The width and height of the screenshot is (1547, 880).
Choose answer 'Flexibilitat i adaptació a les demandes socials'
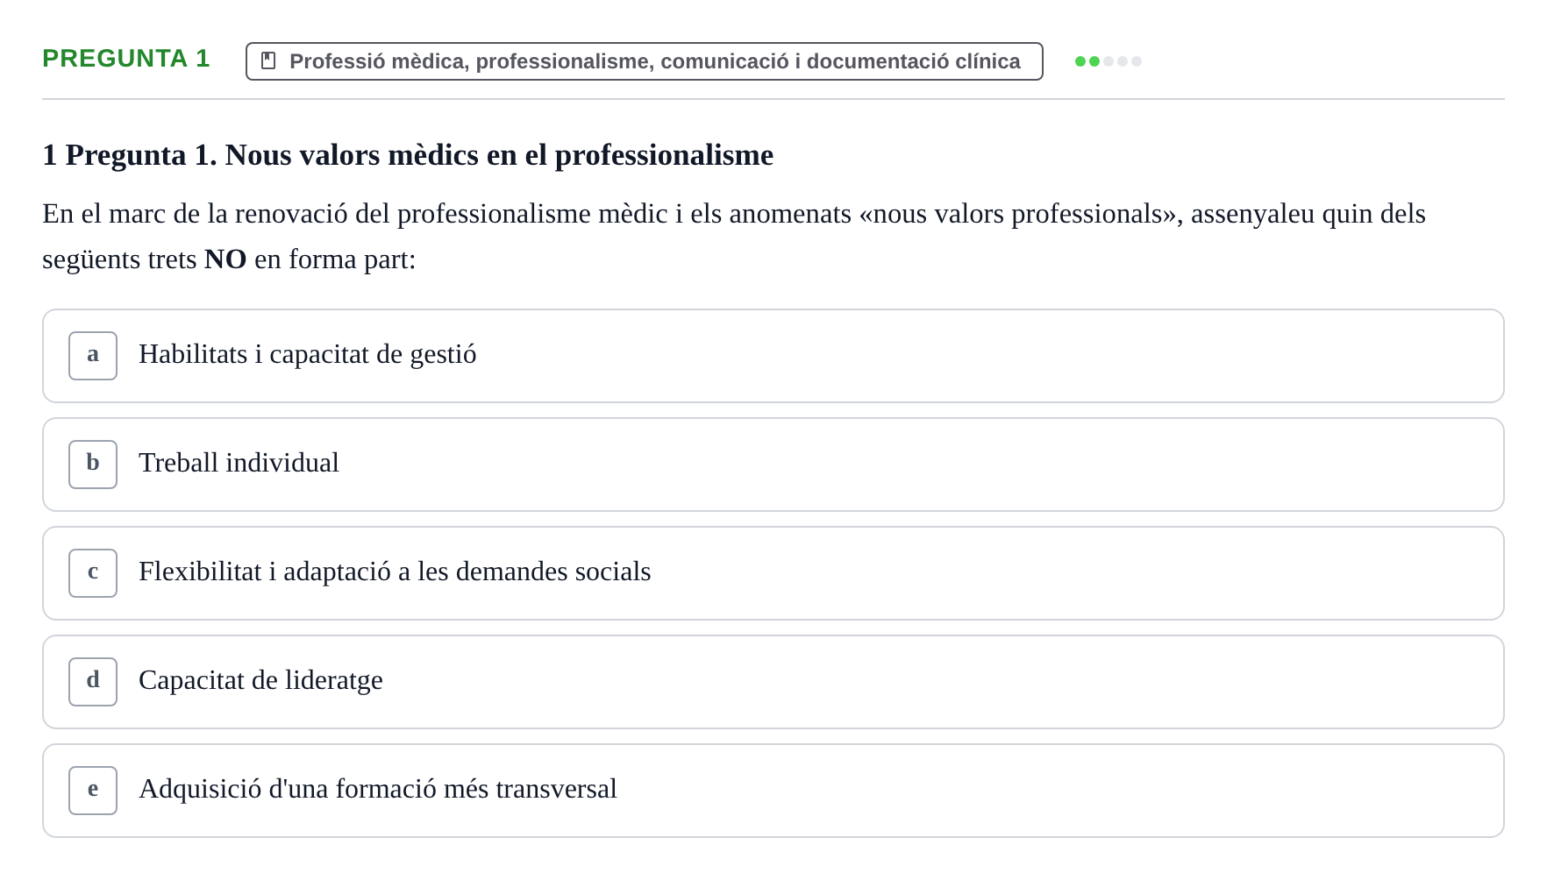pyautogui.click(x=773, y=573)
